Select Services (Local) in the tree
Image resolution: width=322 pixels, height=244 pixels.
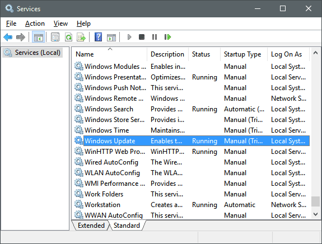pyautogui.click(x=32, y=53)
